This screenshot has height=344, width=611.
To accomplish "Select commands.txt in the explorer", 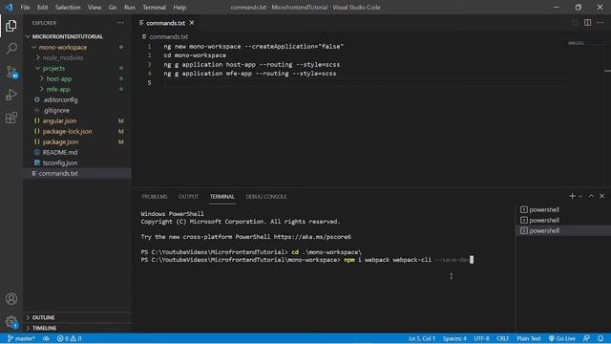I will pos(77,173).
